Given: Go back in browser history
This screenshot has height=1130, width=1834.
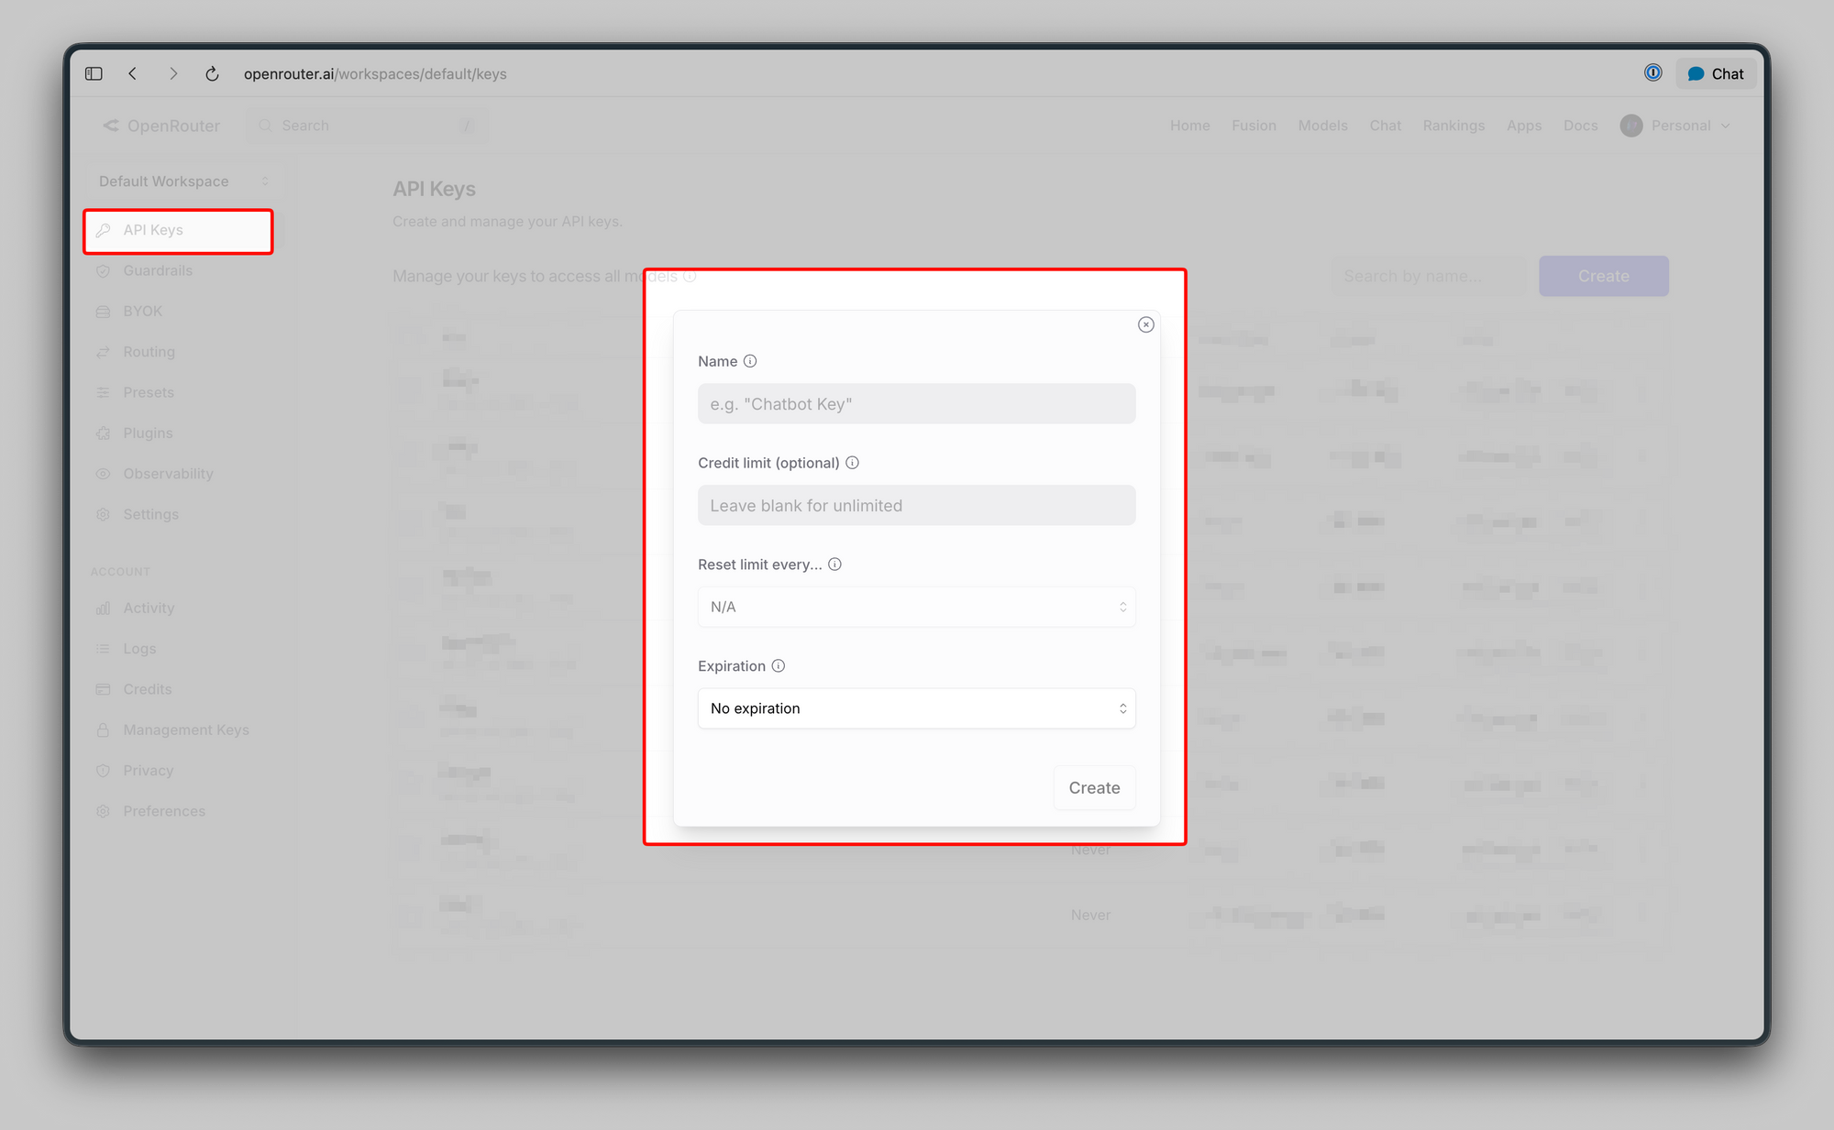Looking at the screenshot, I should pos(133,74).
